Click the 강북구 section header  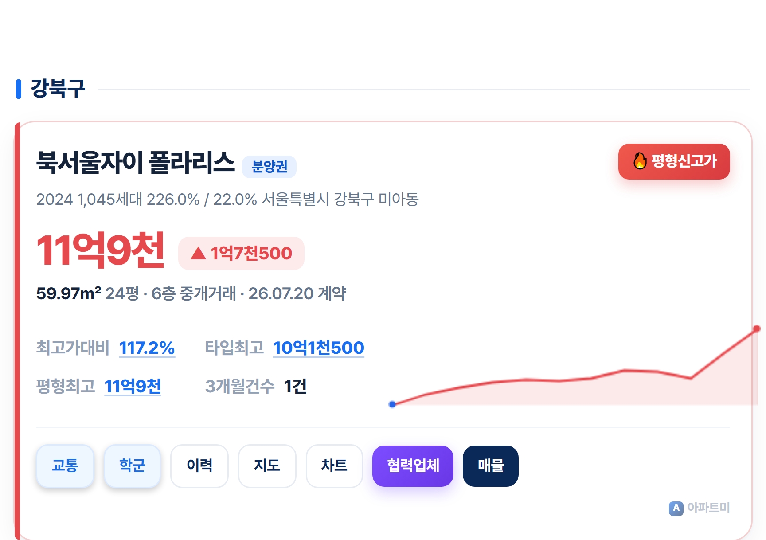pos(58,89)
